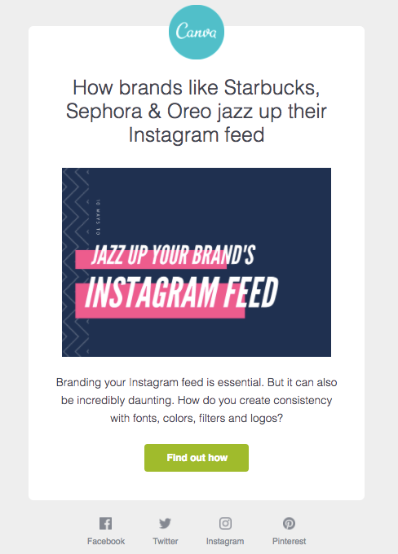Image resolution: width=398 pixels, height=554 pixels.
Task: Click the large "INSTAGRAM FEED" banner text
Action: coord(182,292)
